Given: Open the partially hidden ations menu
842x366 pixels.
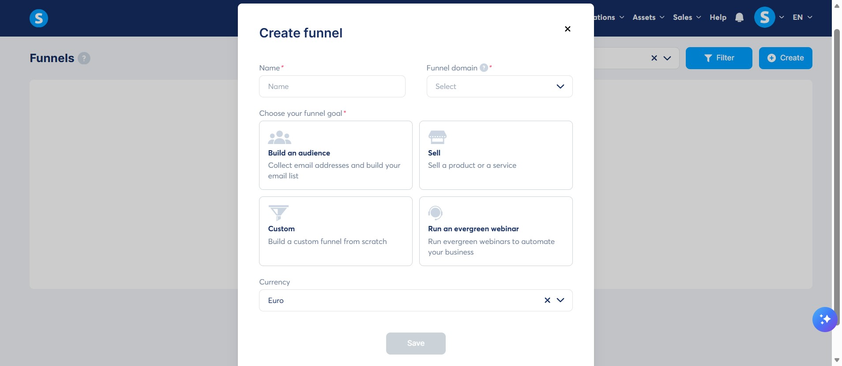Looking at the screenshot, I should (x=609, y=17).
